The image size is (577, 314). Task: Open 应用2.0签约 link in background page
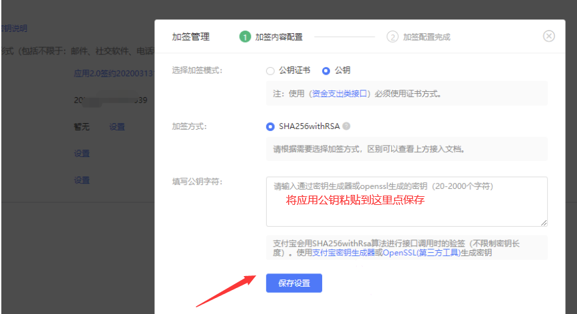tap(114, 74)
